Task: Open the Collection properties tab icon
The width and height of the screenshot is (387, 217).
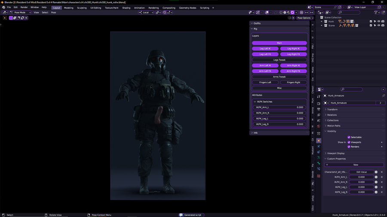Action: 319,133
